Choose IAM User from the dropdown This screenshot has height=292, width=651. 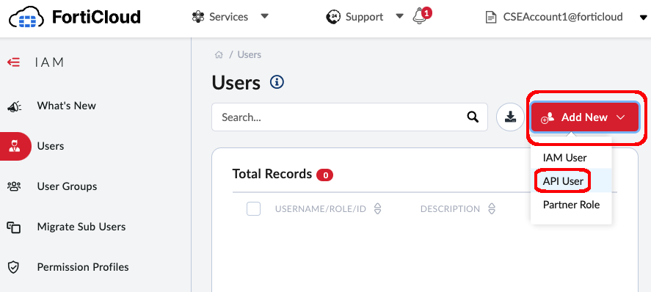[564, 158]
